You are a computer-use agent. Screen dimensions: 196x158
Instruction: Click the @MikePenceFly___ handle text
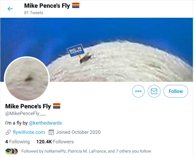25,114
